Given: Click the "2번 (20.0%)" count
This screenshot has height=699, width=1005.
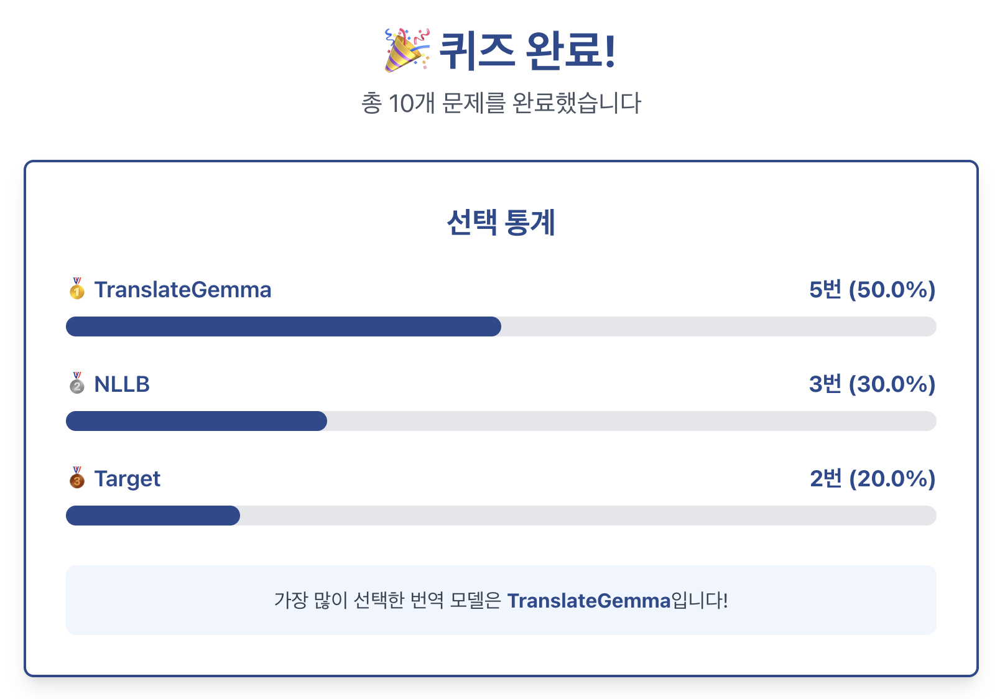Looking at the screenshot, I should point(872,479).
